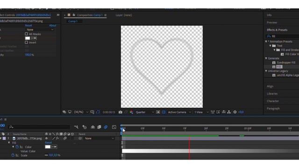
Task: Toggle the layer fx effects switch
Action: coord(57,139)
